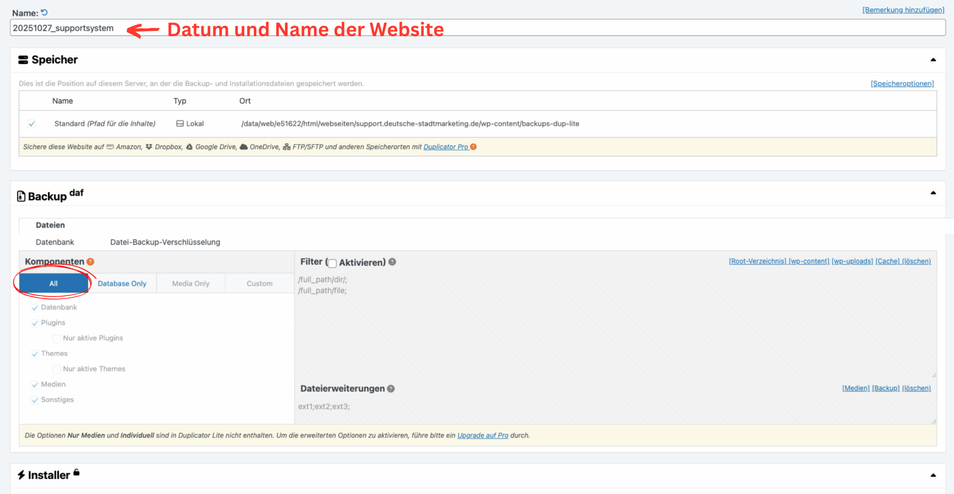The height and width of the screenshot is (494, 954).
Task: Collapse the Backup section
Action: pos(934,193)
